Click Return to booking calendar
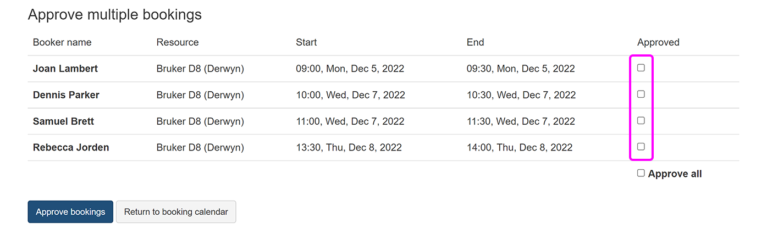The height and width of the screenshot is (245, 767). coord(176,212)
